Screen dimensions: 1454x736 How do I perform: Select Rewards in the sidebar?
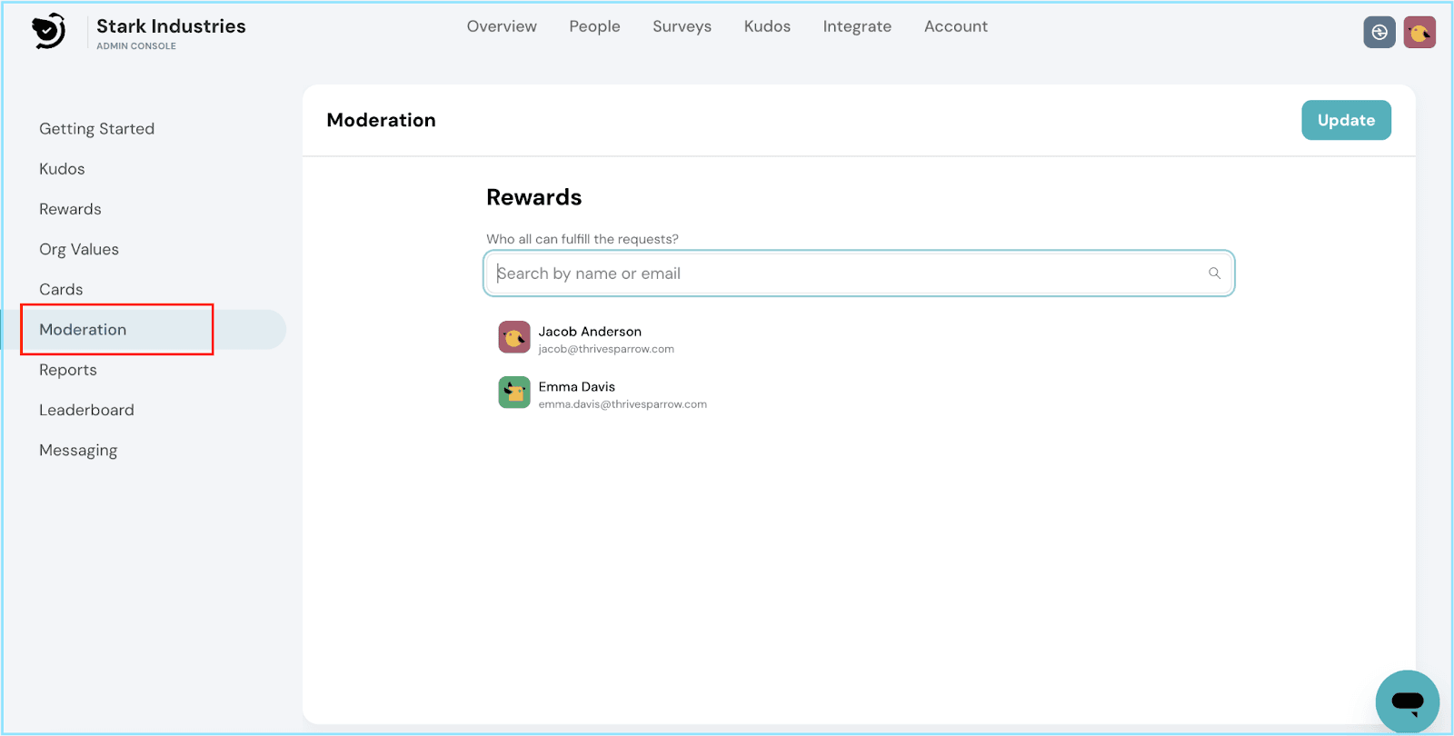[70, 209]
